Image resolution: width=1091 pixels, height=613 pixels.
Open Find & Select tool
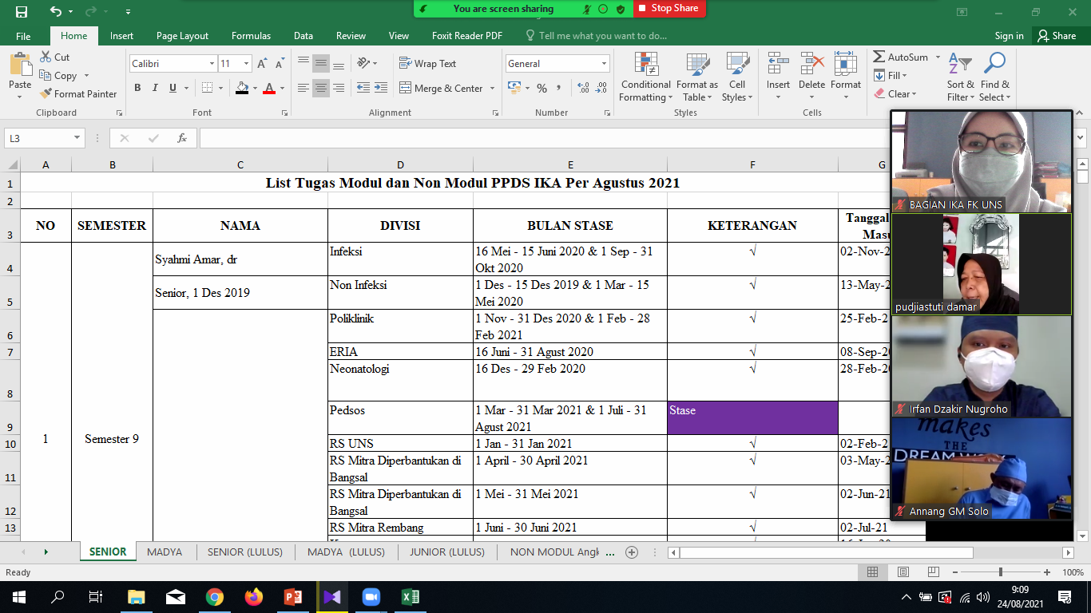994,77
